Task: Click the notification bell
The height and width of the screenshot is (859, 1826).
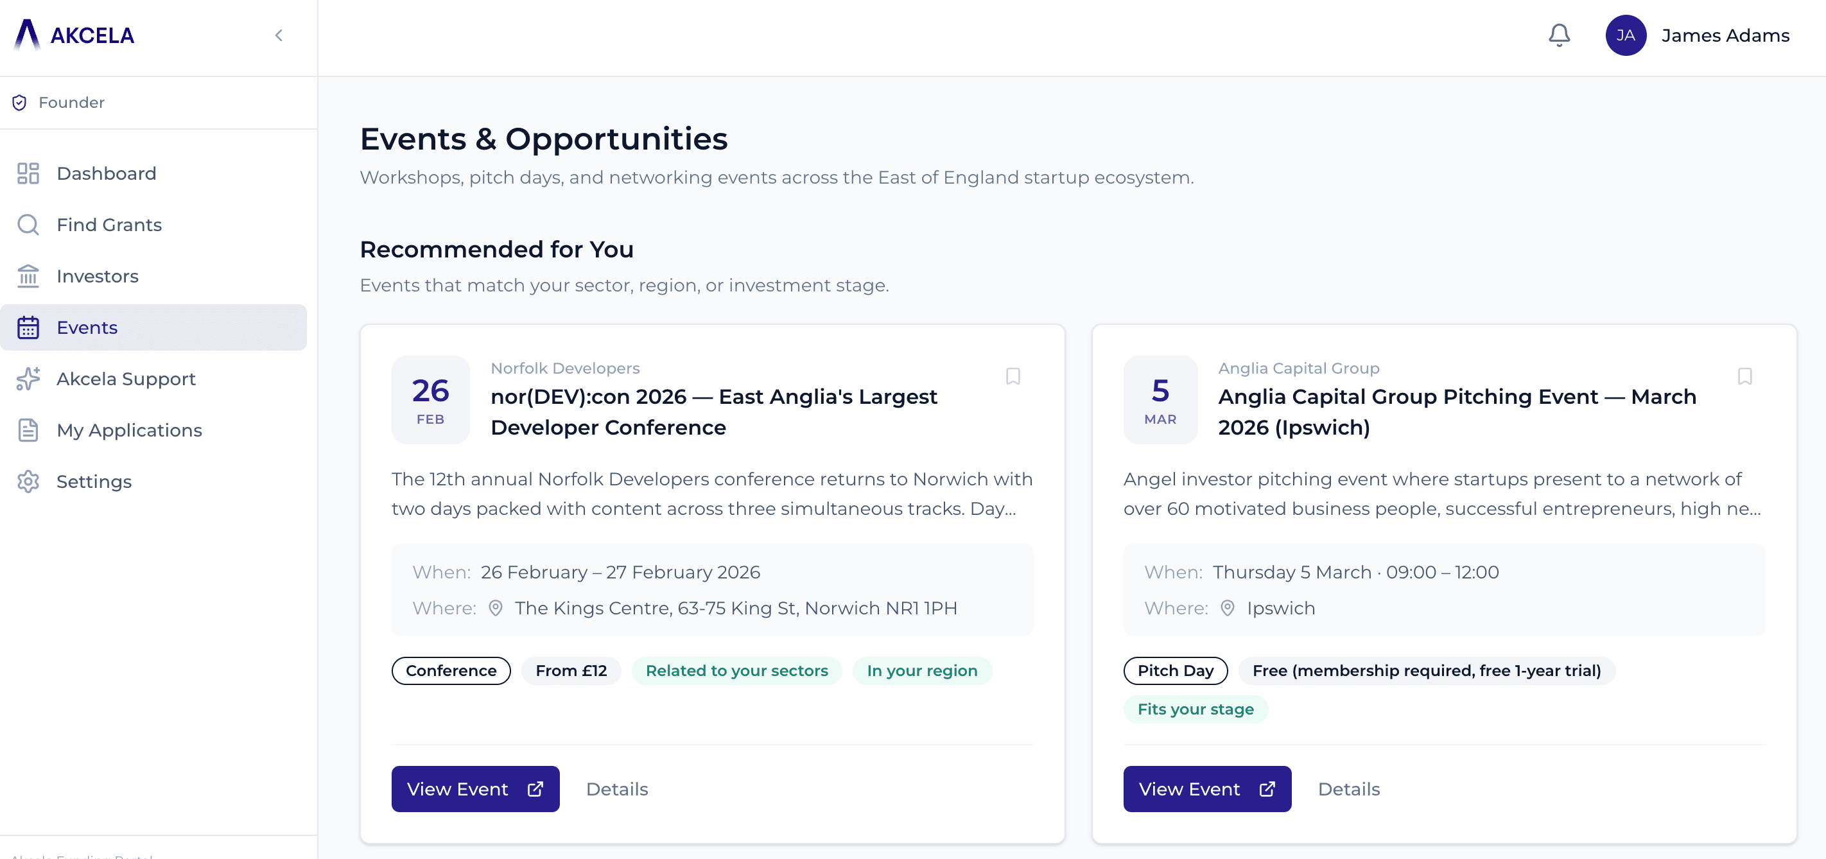Action: pyautogui.click(x=1558, y=35)
